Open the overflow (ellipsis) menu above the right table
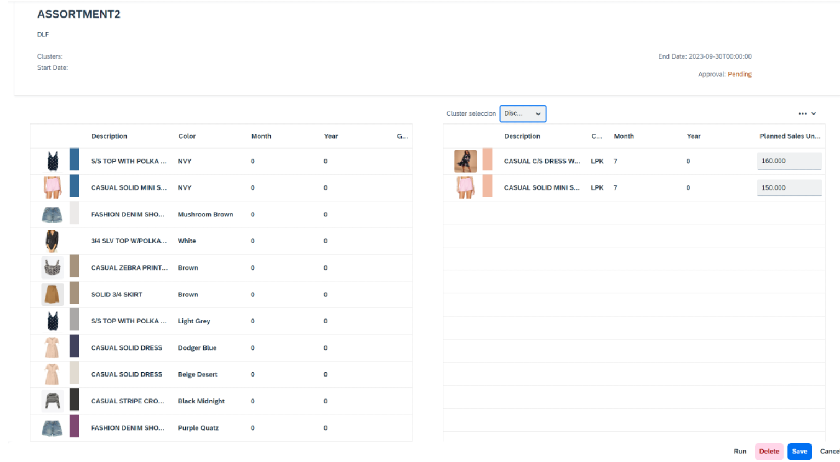The width and height of the screenshot is (840, 462). 803,113
